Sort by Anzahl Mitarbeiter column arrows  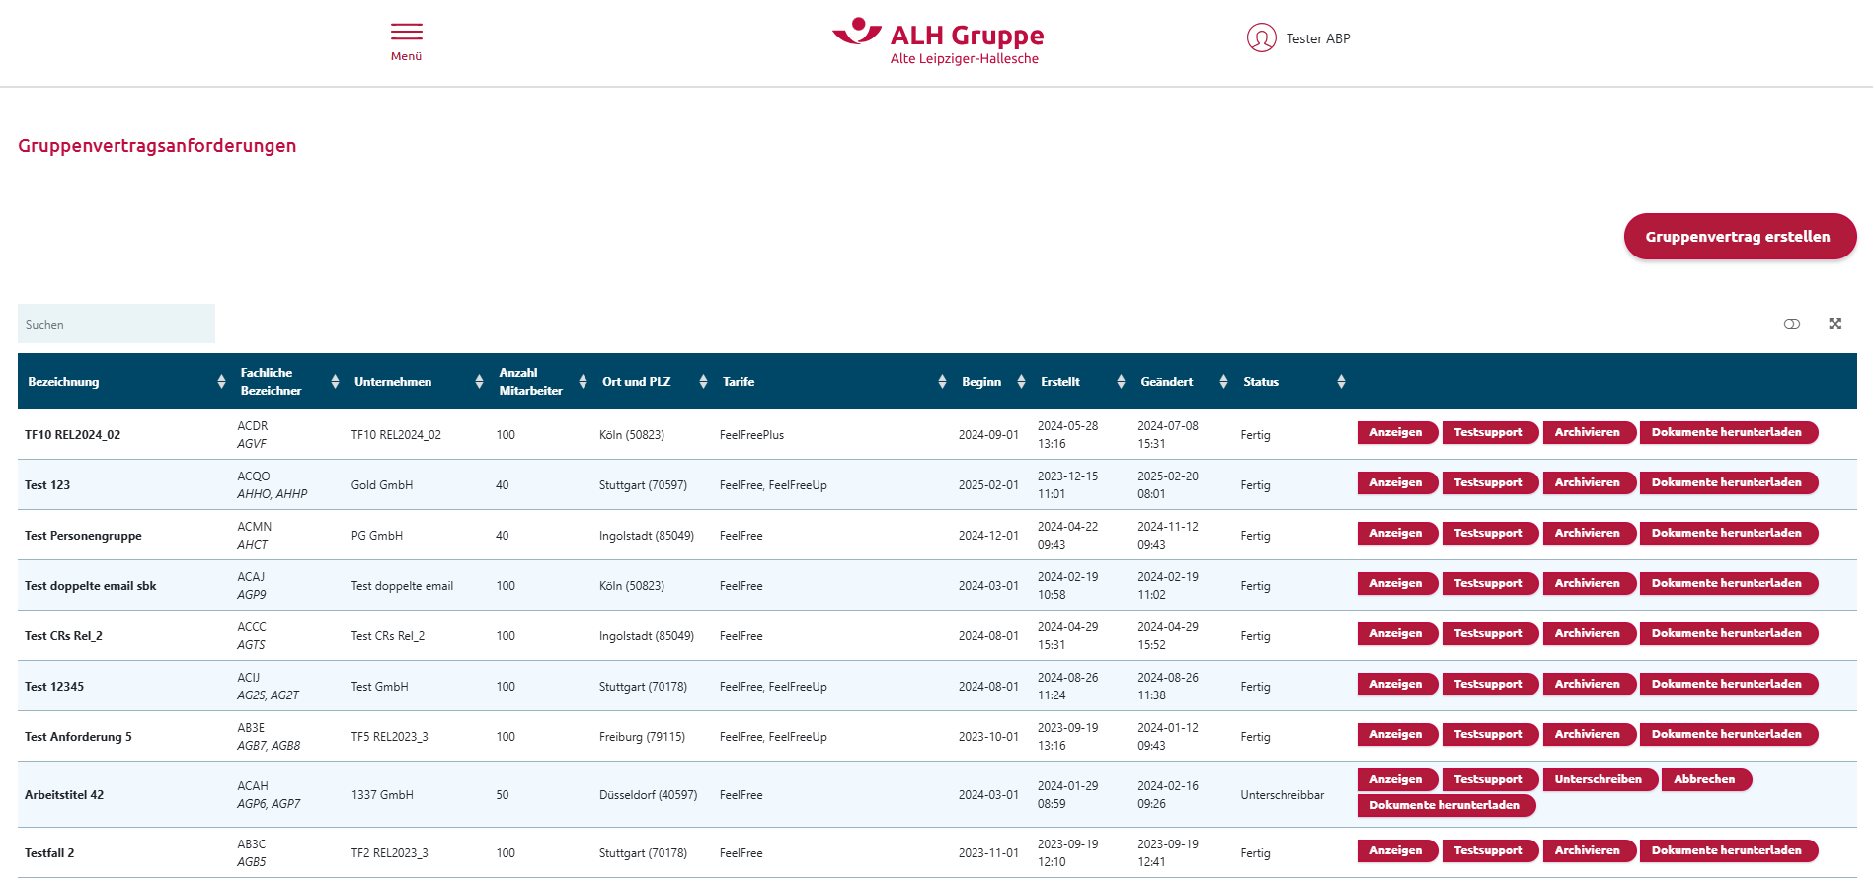pos(583,382)
